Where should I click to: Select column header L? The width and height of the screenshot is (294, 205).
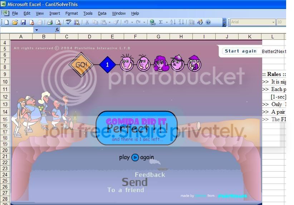pyautogui.click(x=273, y=37)
